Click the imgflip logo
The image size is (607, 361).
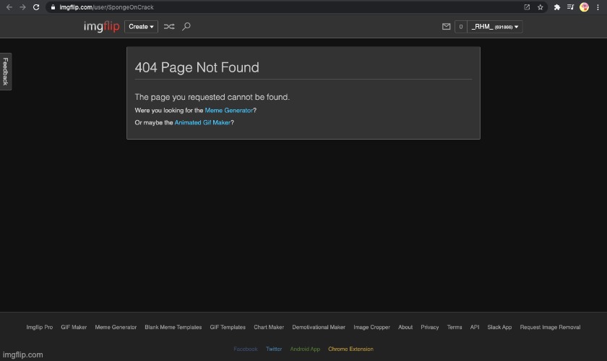(100, 27)
